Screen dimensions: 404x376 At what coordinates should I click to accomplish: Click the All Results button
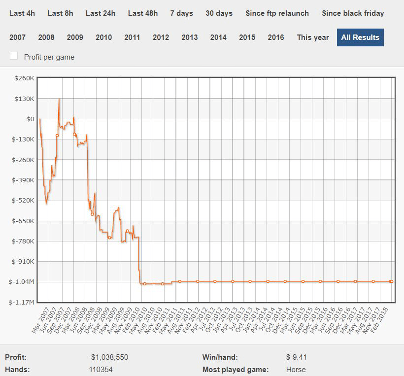(360, 37)
